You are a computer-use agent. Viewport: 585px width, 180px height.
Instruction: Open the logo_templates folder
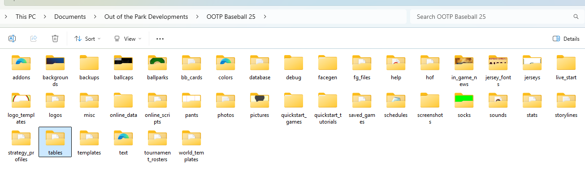coord(22,108)
